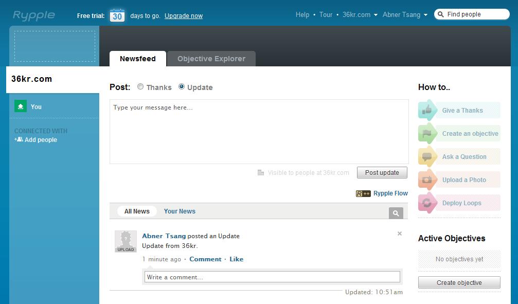Image resolution: width=518 pixels, height=304 pixels.
Task: Switch to the Objective Explorer tab
Action: tap(211, 59)
